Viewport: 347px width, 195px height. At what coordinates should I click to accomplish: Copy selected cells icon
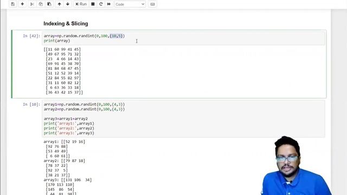tap(41, 4)
